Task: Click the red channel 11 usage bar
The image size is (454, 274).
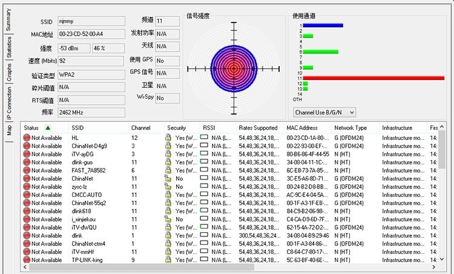Action: point(373,78)
